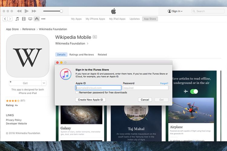Click the fast-forward playback button
Image resolution: width=227 pixels, height=151 pixels.
point(34,11)
